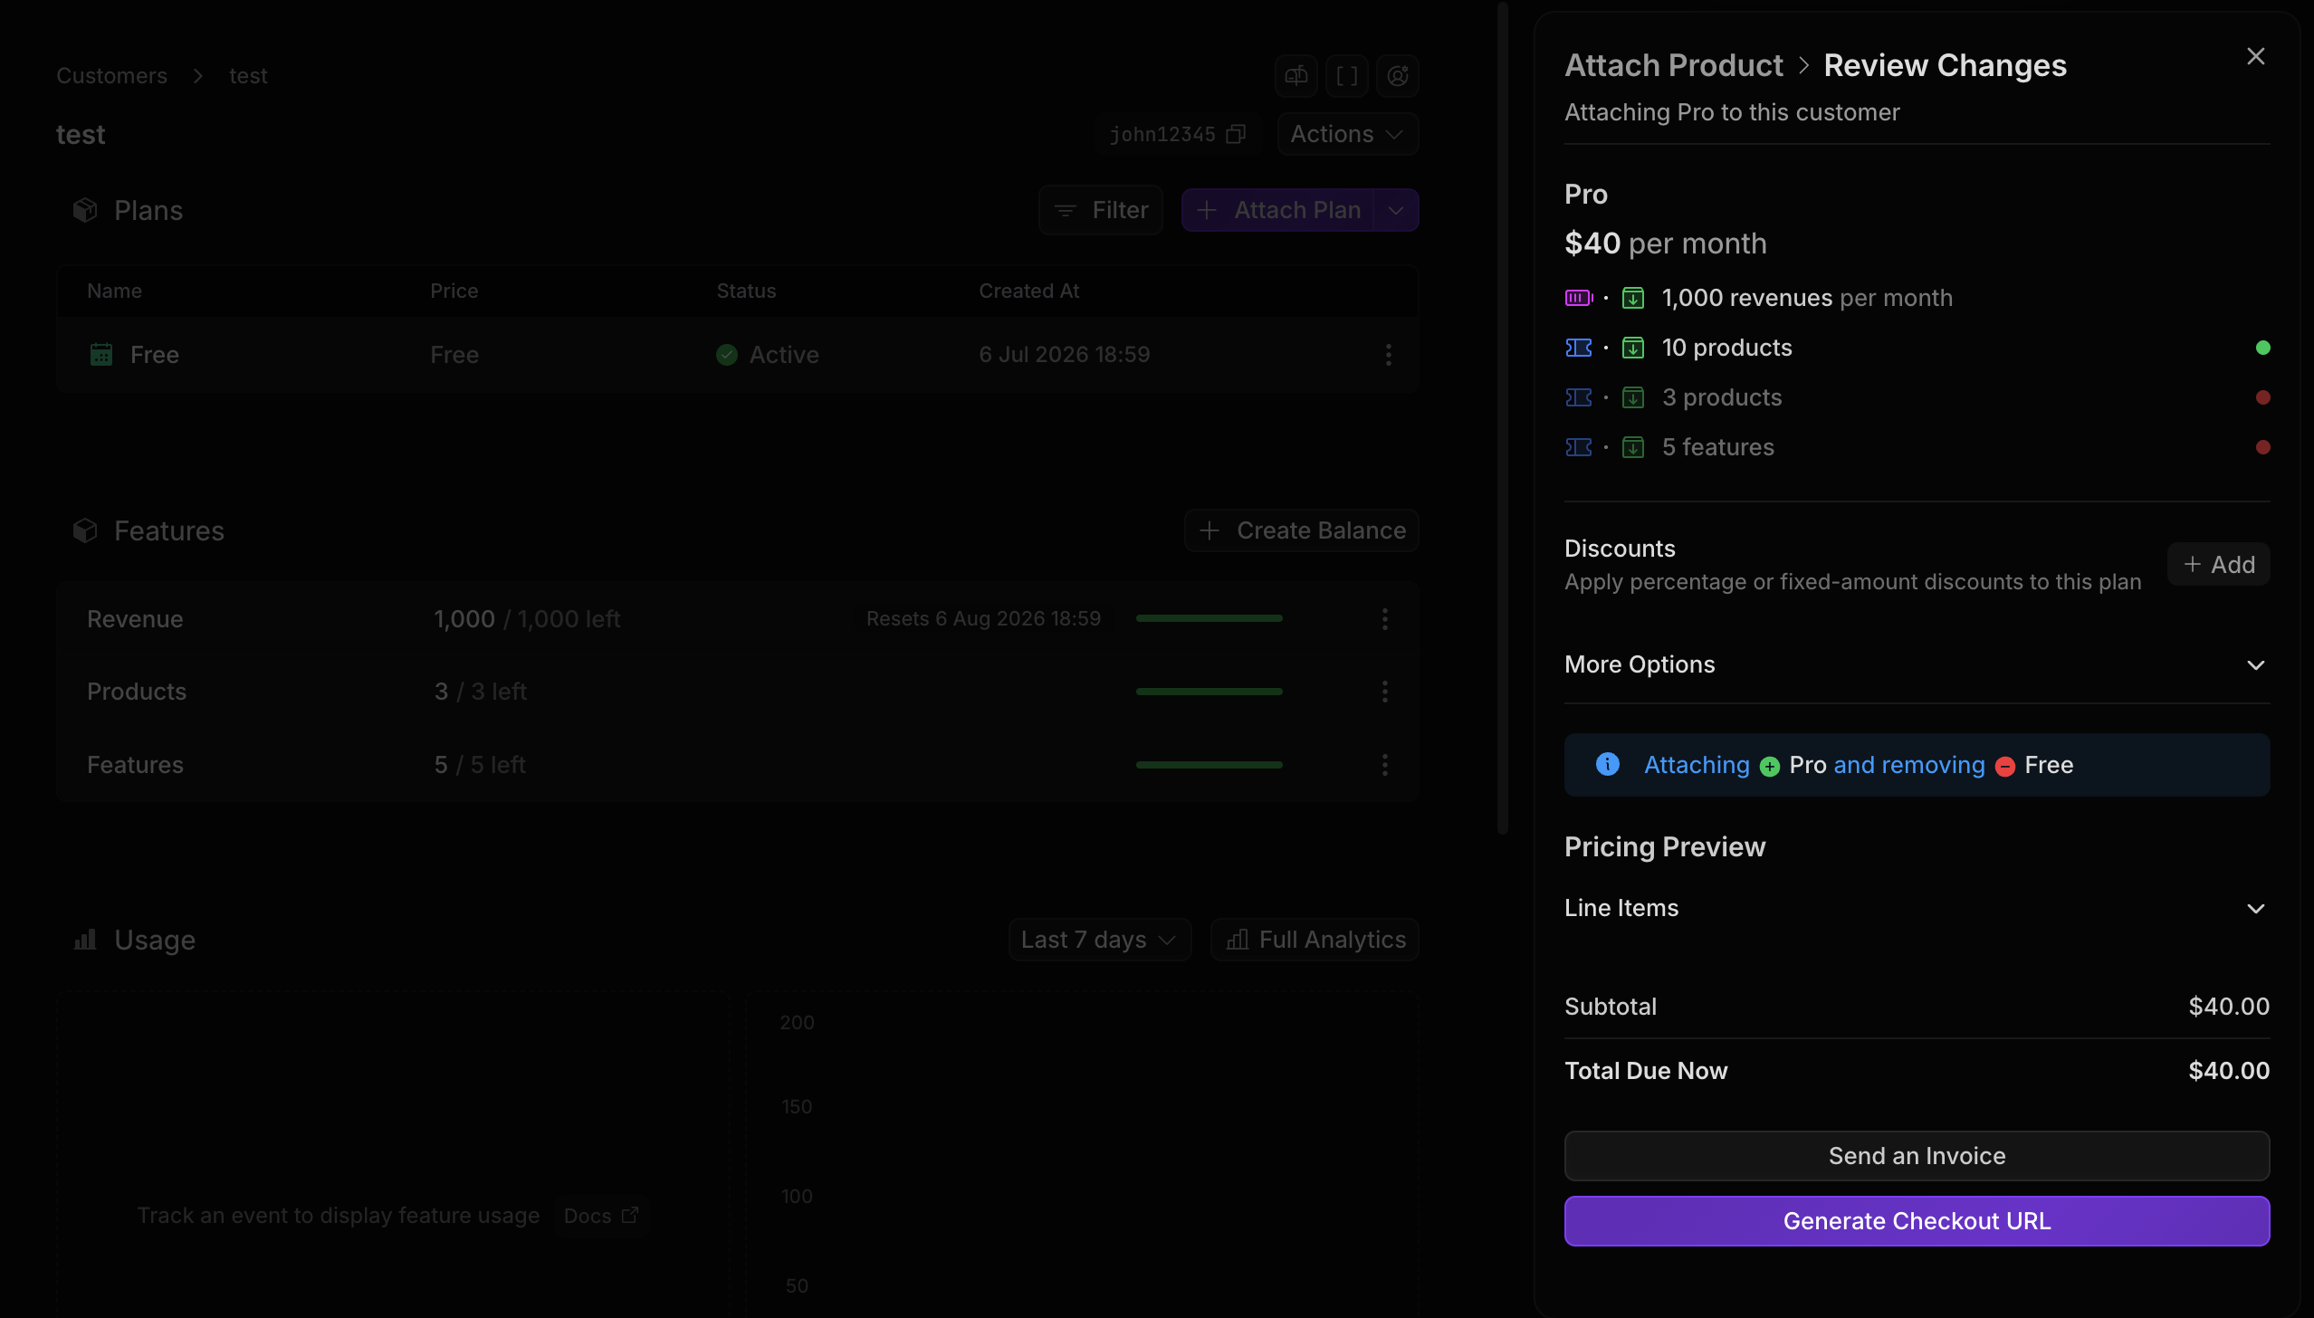Copy the john12345 customer ID
The height and width of the screenshot is (1318, 2314).
point(1236,134)
